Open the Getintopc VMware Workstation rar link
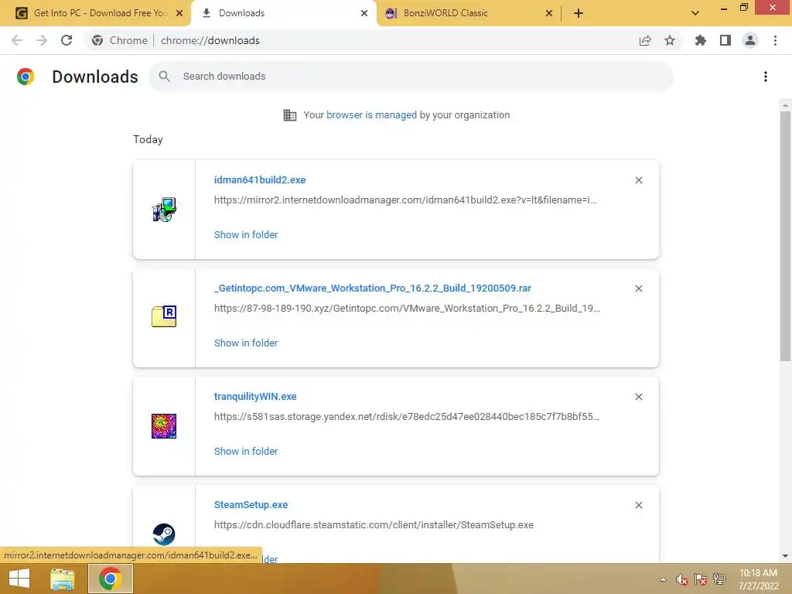 (x=372, y=288)
